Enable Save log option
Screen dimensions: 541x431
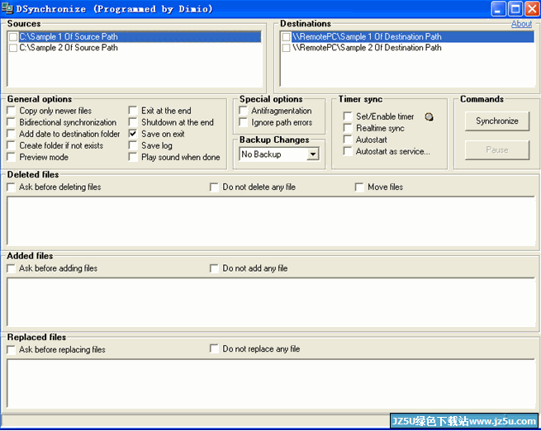pyautogui.click(x=133, y=145)
